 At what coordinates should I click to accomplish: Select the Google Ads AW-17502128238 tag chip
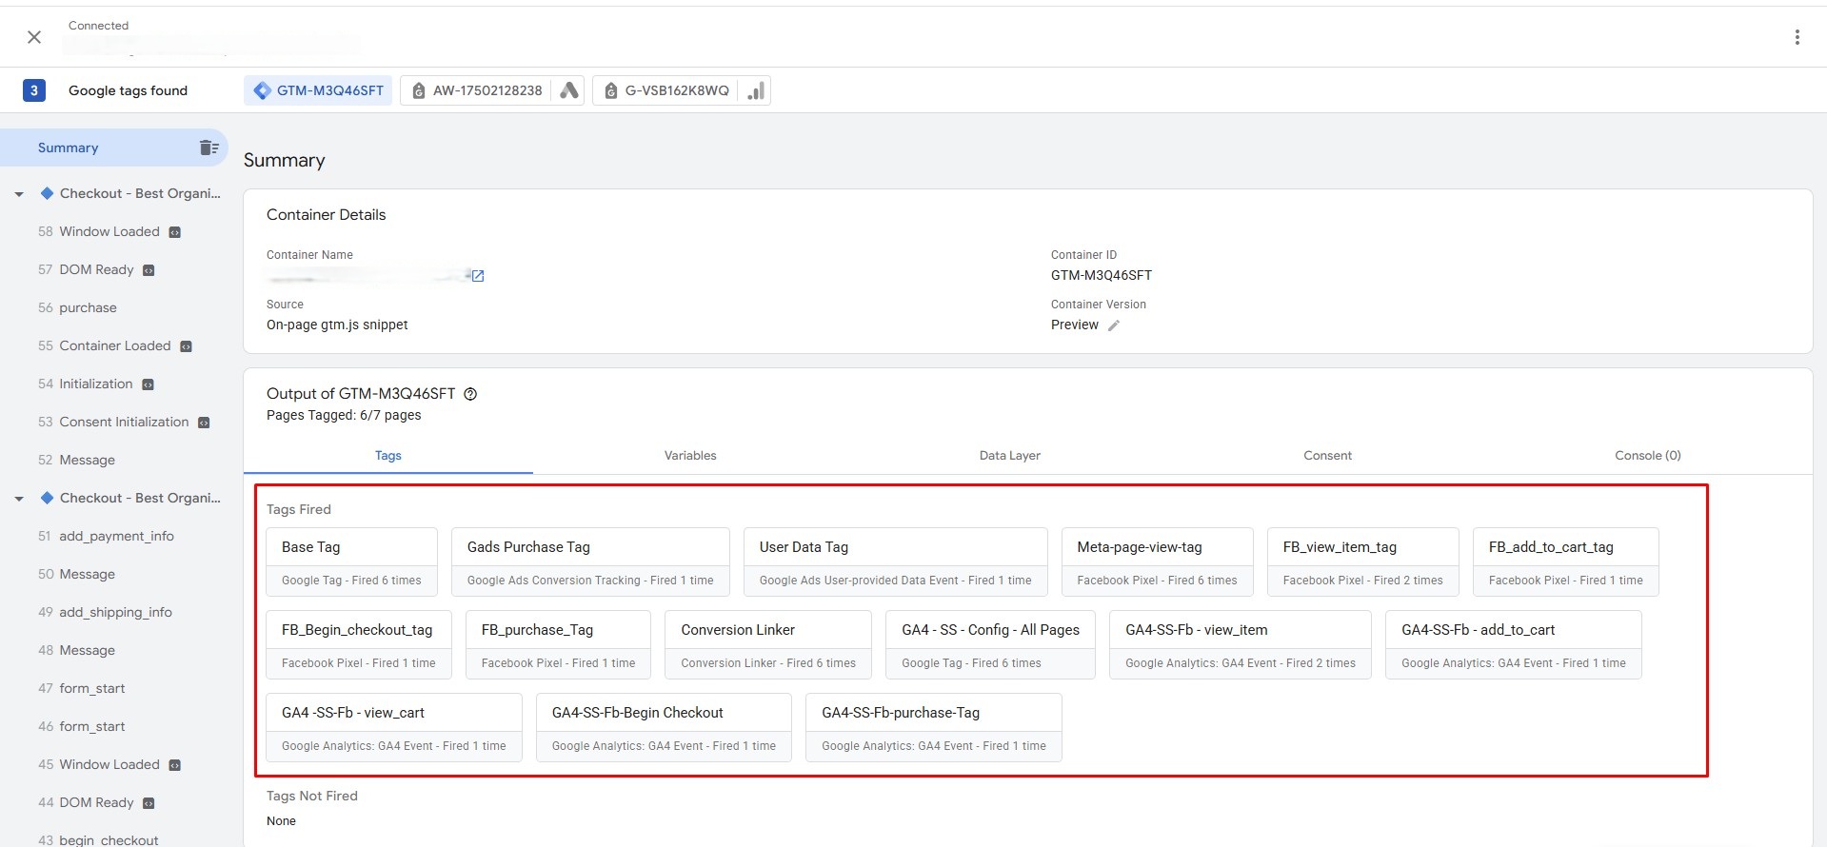click(x=477, y=90)
